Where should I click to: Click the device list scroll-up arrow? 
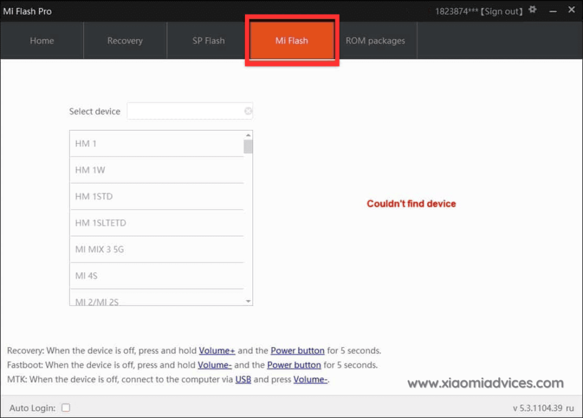pos(248,135)
